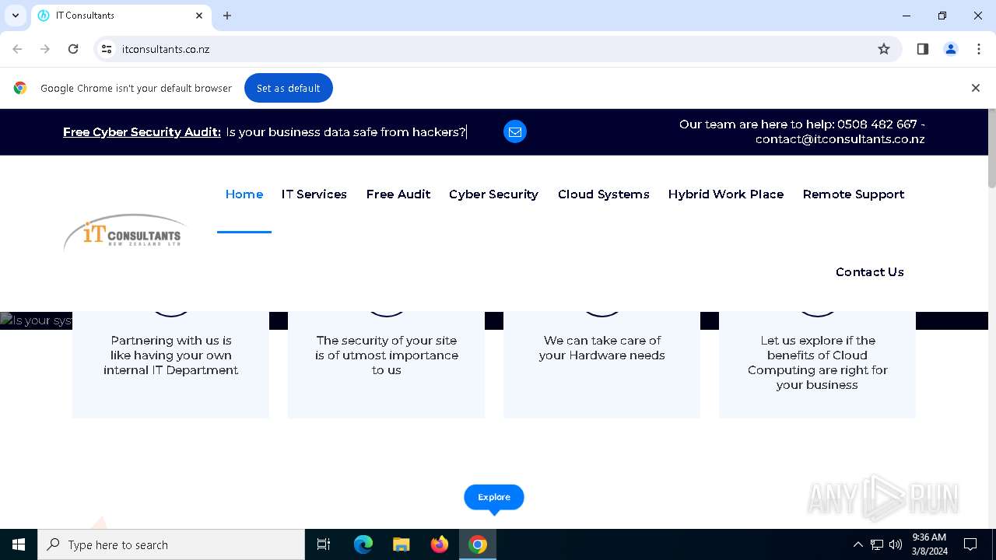Open the Home menu item
The image size is (996, 560).
pos(244,194)
